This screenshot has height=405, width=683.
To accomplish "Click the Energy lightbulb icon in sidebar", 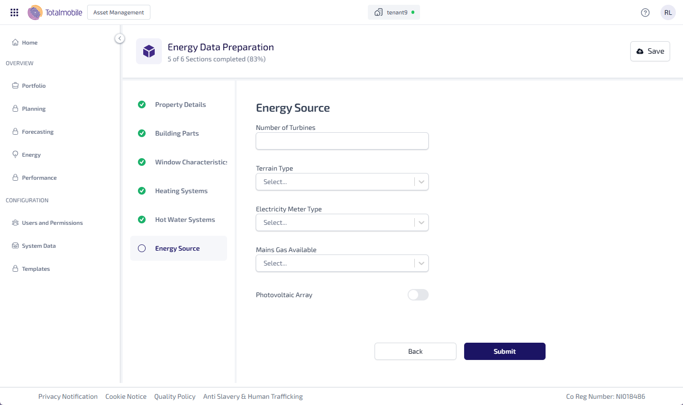I will pyautogui.click(x=15, y=154).
